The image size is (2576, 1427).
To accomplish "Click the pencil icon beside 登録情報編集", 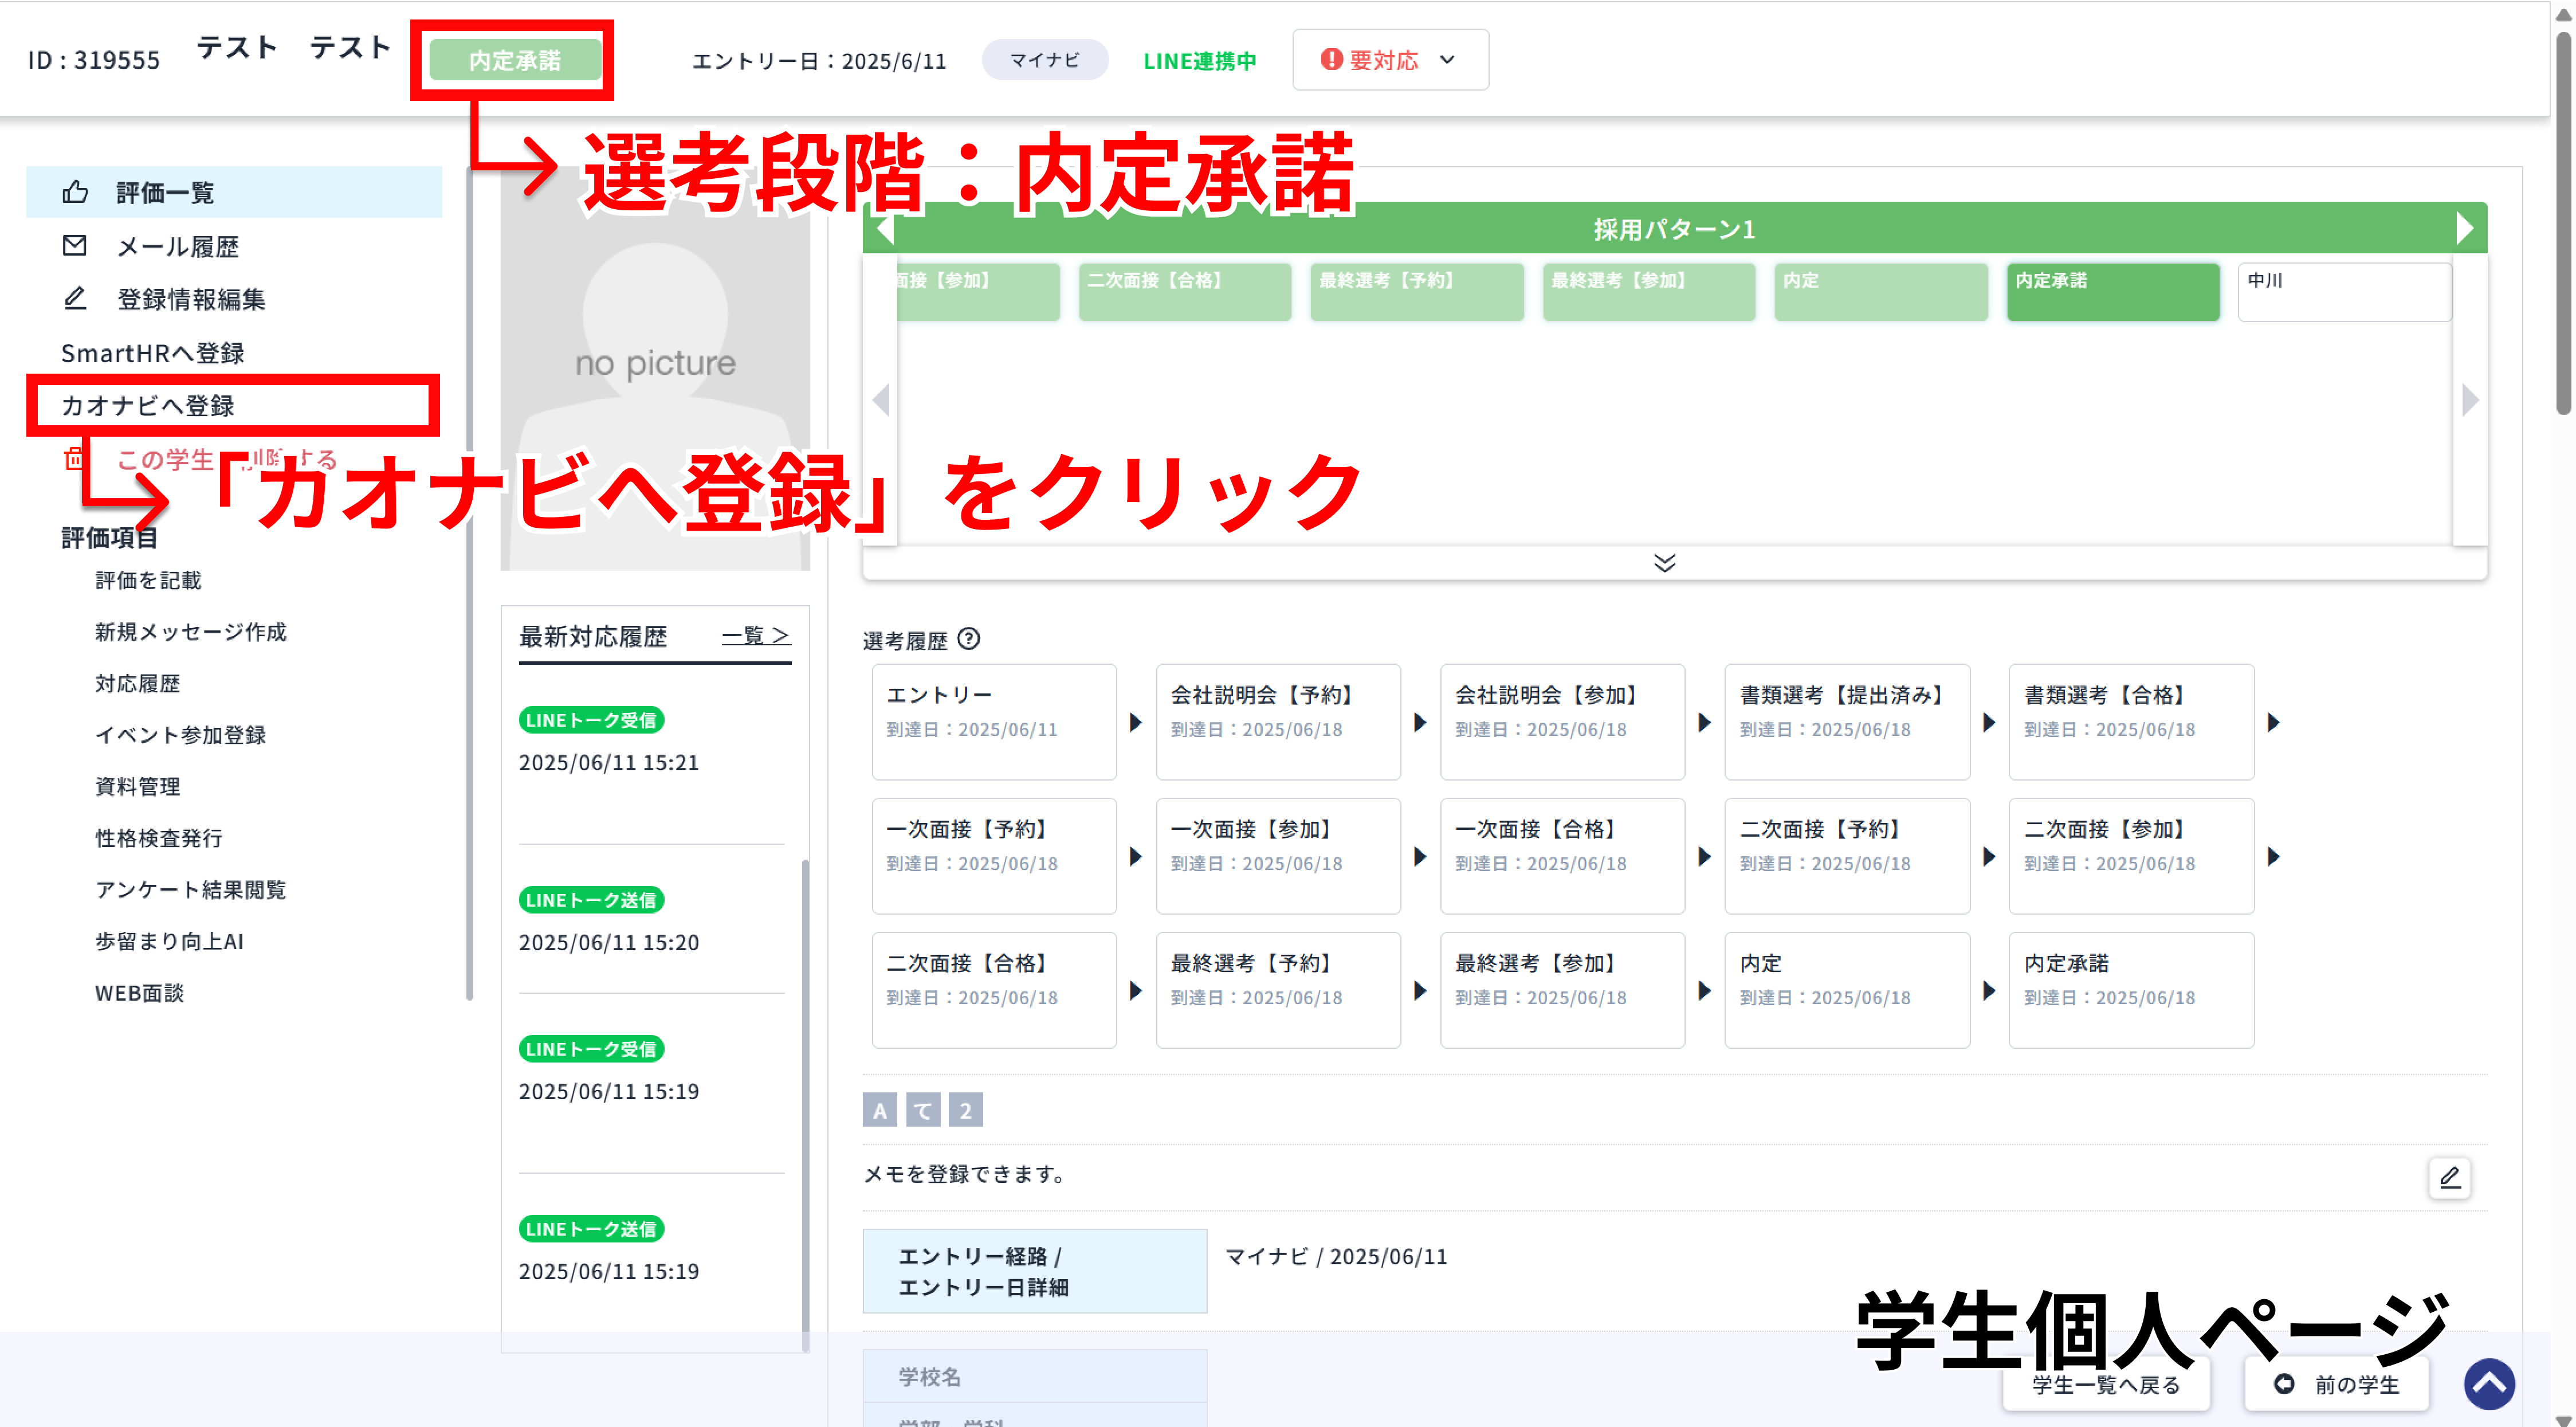I will 75,298.
